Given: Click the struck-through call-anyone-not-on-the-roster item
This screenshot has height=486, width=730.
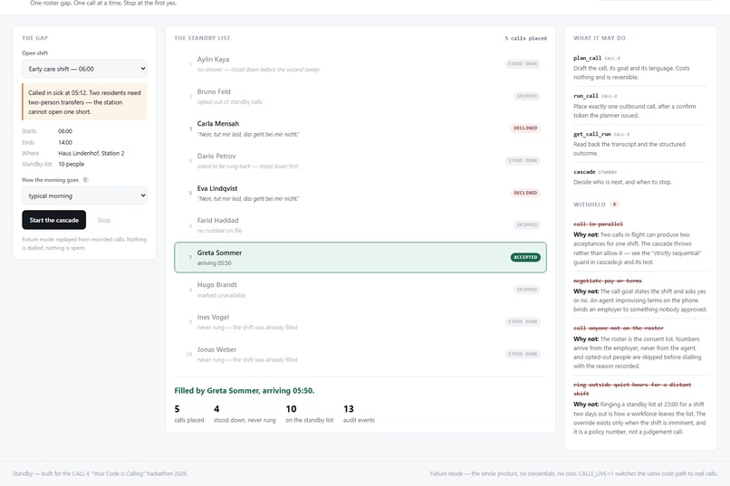Looking at the screenshot, I should (x=619, y=328).
